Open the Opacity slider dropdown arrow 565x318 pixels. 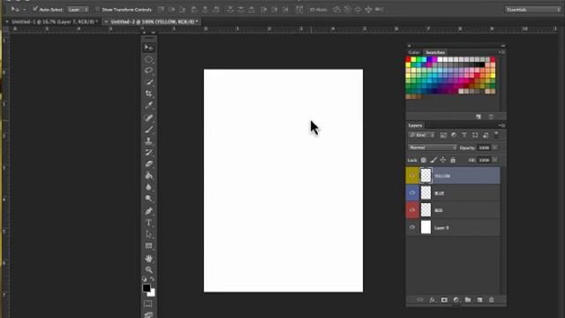(494, 148)
